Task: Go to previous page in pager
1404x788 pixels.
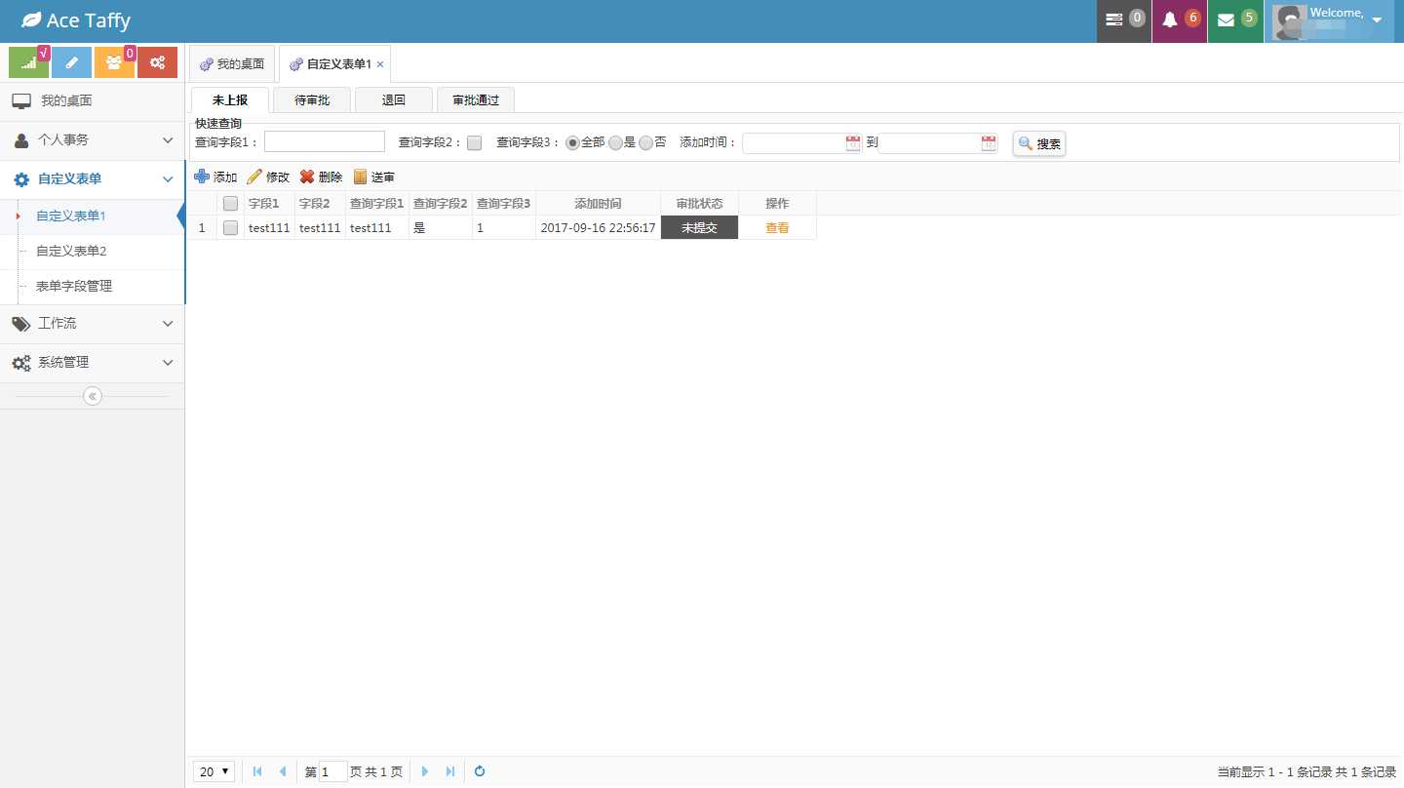Action: tap(283, 771)
